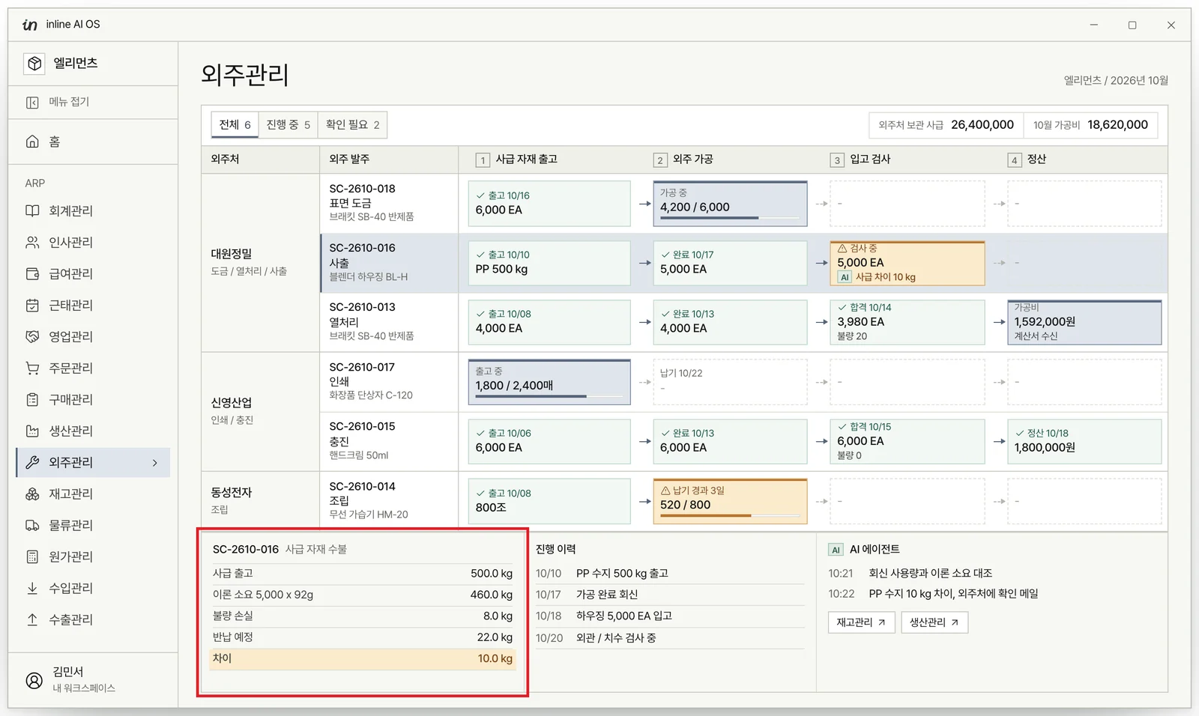
Task: Open 회계관리 book icon
Action: (32, 211)
